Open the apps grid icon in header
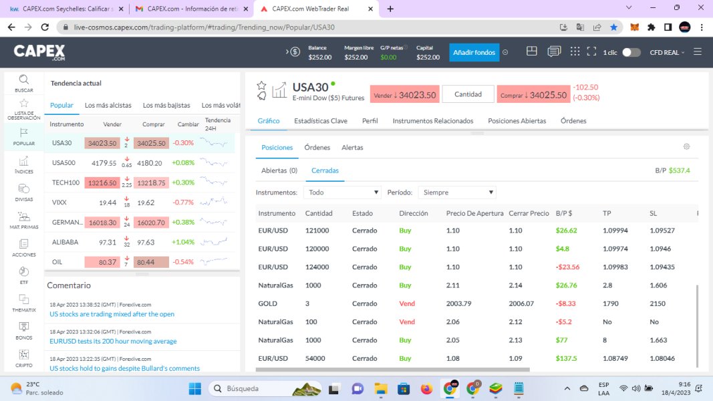This screenshot has width=713, height=401. pyautogui.click(x=575, y=51)
